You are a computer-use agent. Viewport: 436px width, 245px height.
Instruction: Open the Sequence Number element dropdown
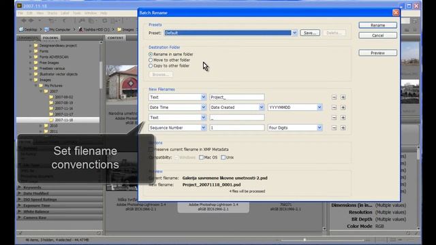click(204, 128)
